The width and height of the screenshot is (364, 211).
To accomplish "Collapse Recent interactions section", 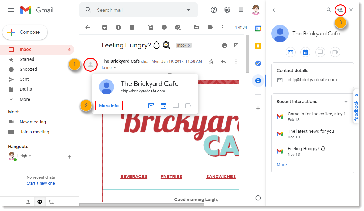I will point(346,102).
